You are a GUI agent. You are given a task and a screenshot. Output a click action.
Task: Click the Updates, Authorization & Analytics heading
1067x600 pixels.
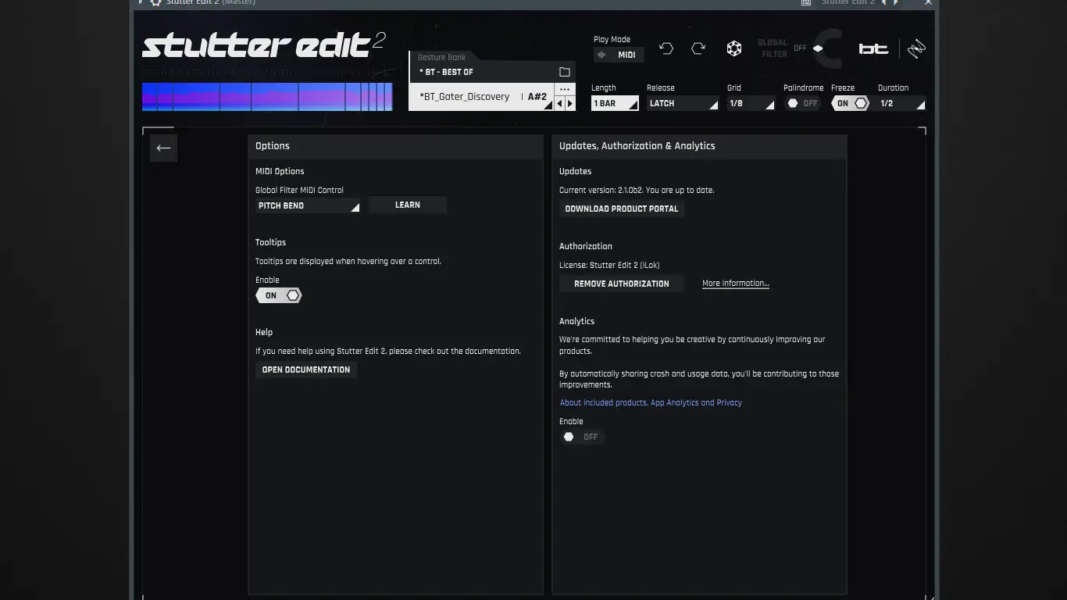click(x=637, y=146)
